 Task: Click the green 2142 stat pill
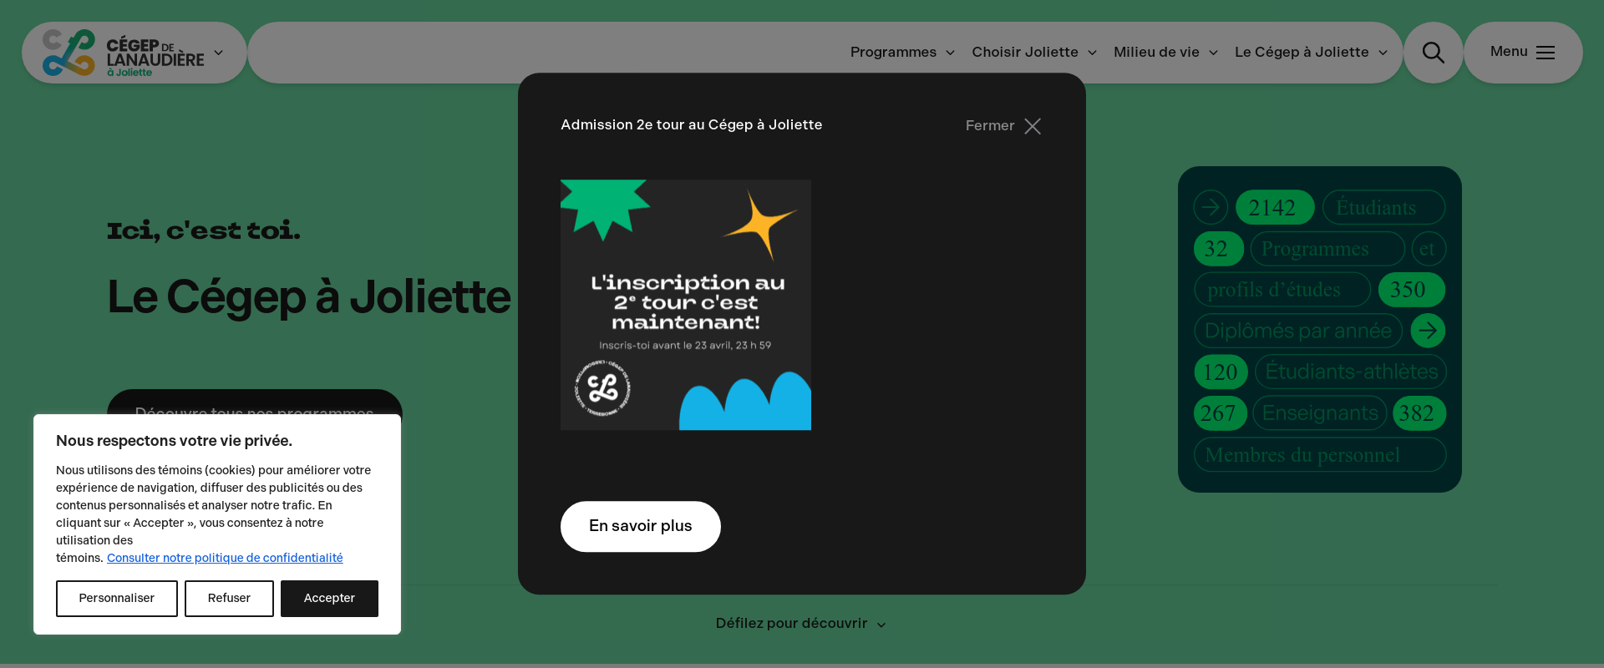(1274, 207)
